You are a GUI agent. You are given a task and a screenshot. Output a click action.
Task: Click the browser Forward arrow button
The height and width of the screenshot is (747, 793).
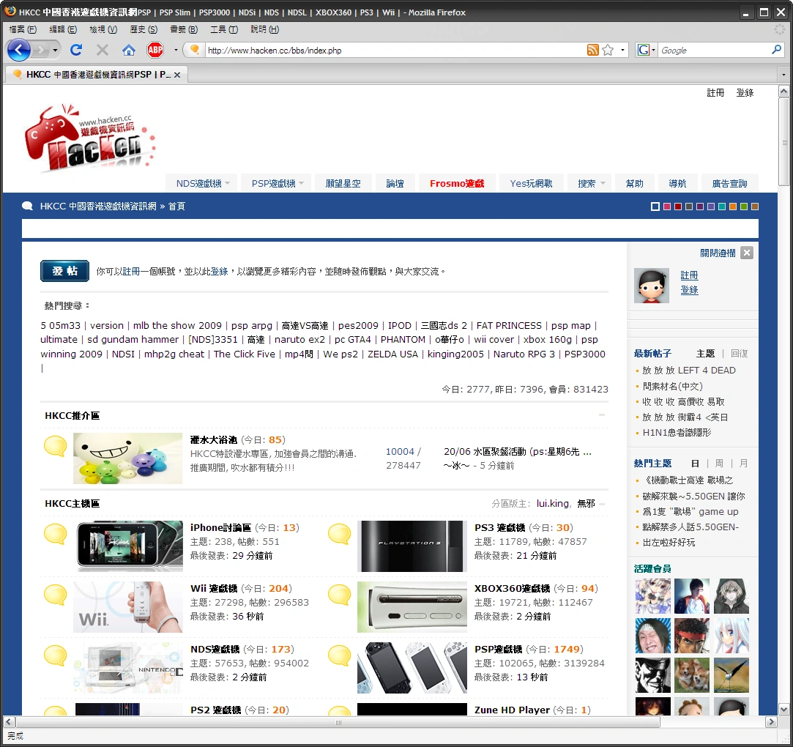pyautogui.click(x=40, y=50)
